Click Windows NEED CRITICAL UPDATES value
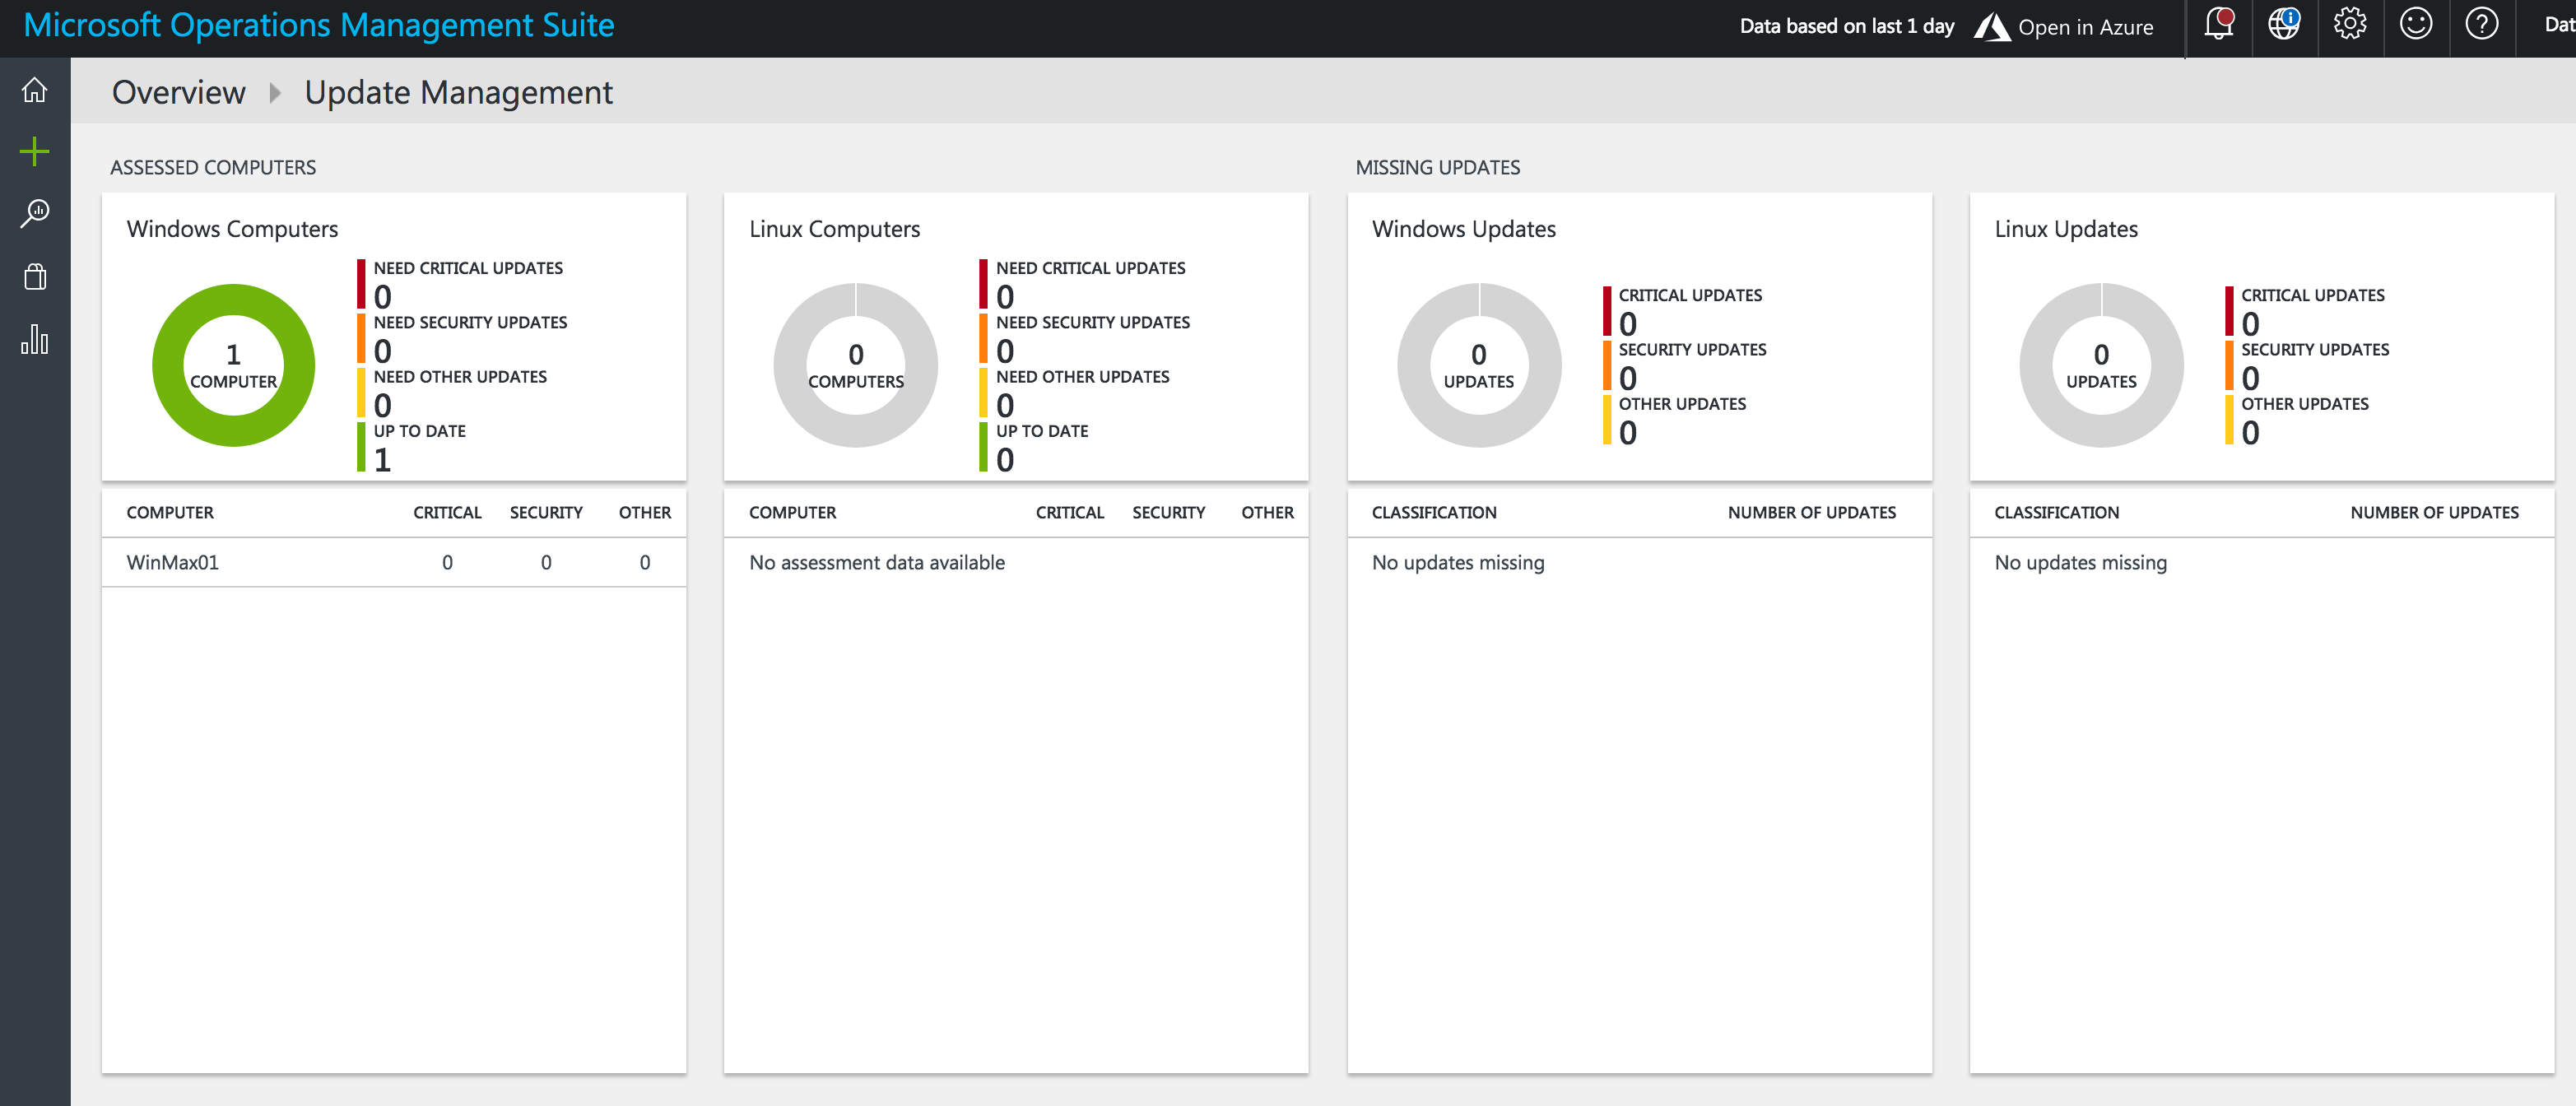Screen dimensions: 2576x1106 (382, 297)
